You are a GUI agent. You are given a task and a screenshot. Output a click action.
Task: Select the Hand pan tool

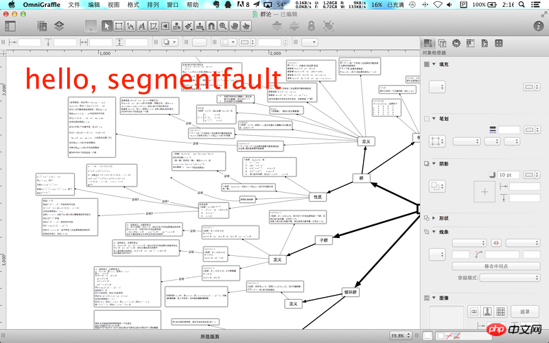pos(235,26)
